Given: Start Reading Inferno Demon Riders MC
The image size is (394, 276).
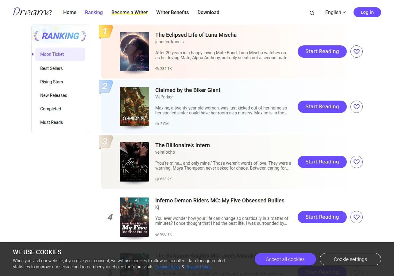Looking at the screenshot, I should tap(322, 217).
